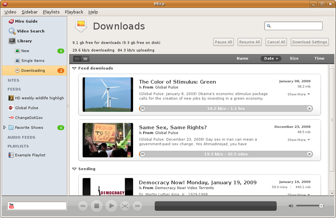The image size is (336, 218).
Task: Cancel Same Sex, Same Rights download
Action: [x=309, y=154]
